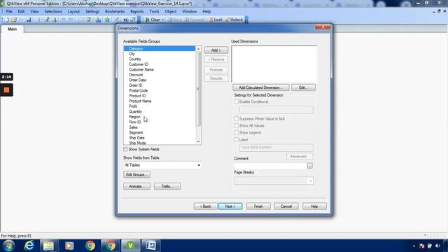
Task: Click the volume speaker tray icon
Action: click(437, 246)
